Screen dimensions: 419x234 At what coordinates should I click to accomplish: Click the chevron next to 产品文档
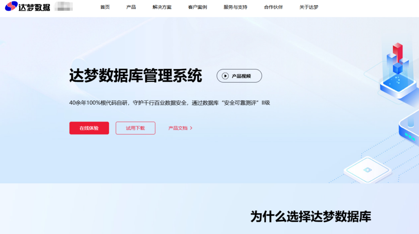coord(191,128)
